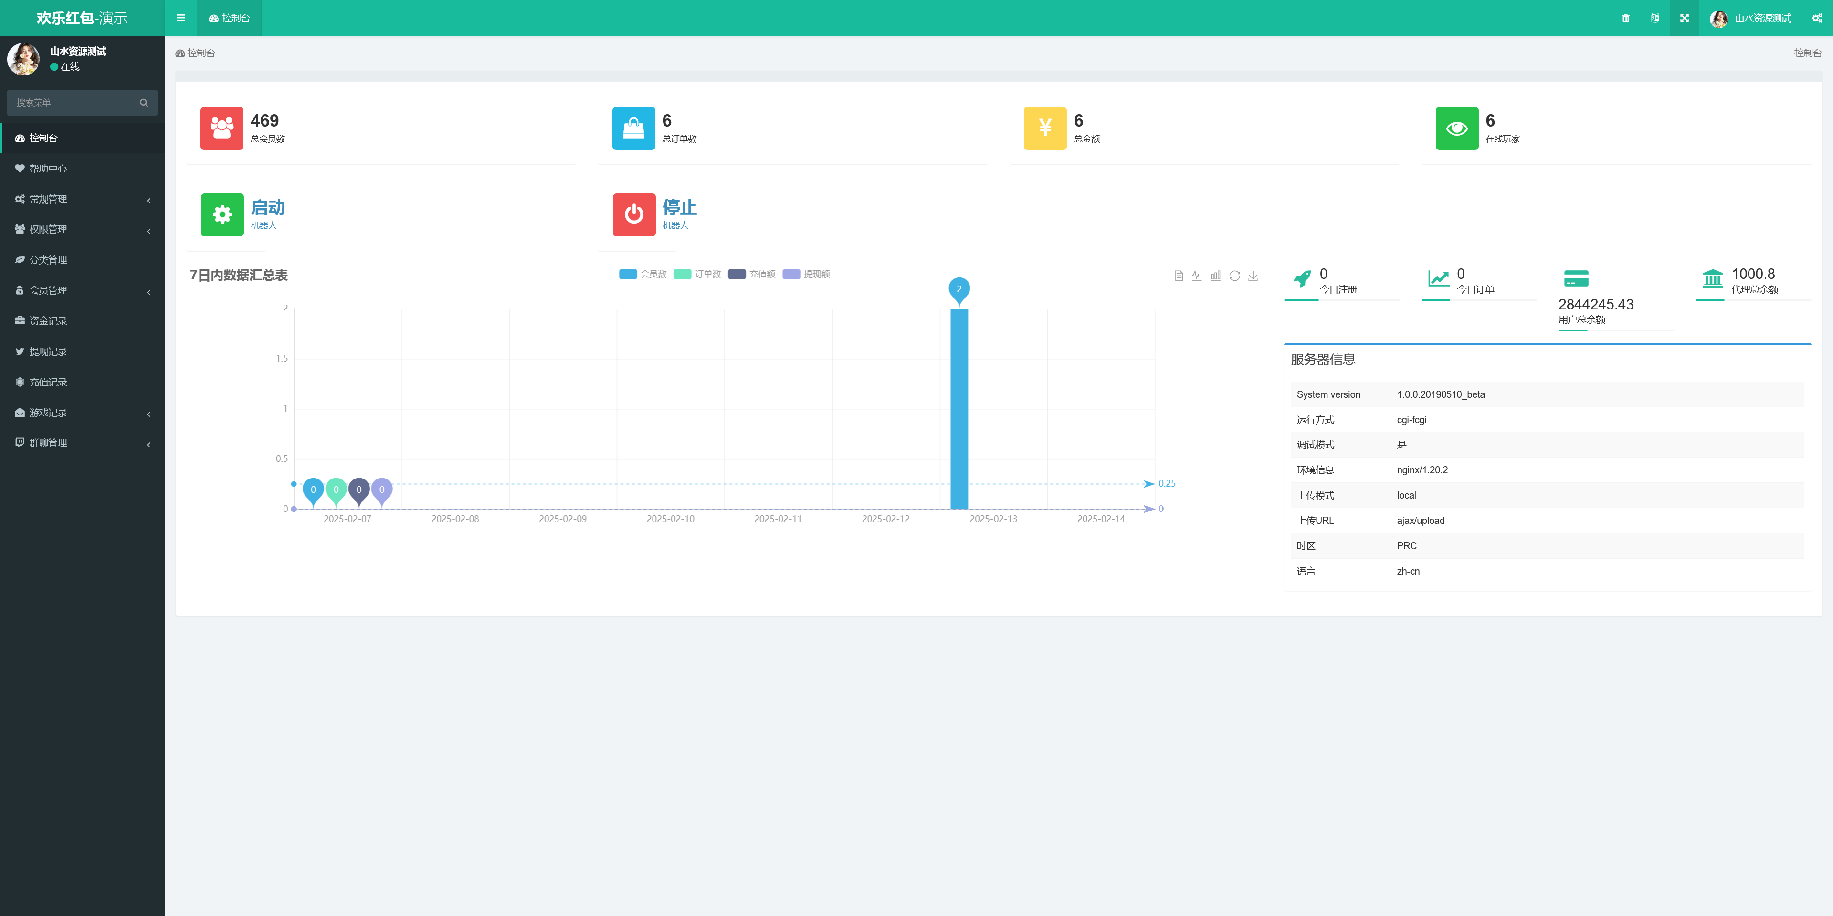Click the trash icon in top bar
The image size is (1833, 916).
(1625, 19)
